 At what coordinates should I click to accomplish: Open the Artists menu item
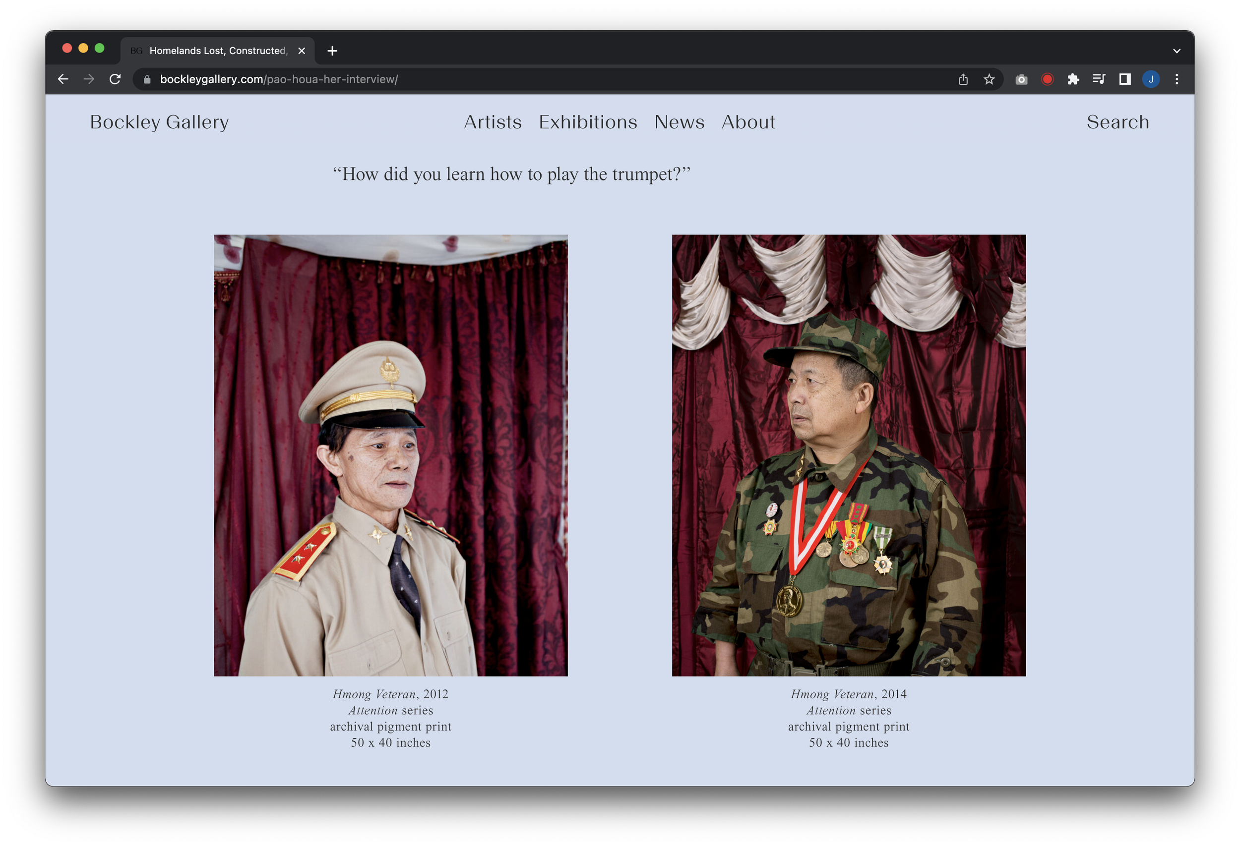[493, 122]
